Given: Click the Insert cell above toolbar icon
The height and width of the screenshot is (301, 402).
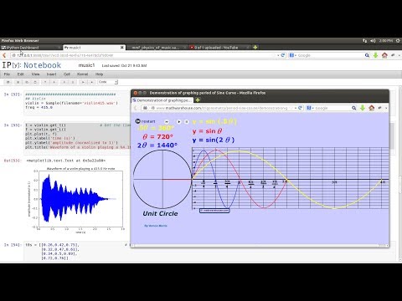Looking at the screenshot, I should 64,82.
